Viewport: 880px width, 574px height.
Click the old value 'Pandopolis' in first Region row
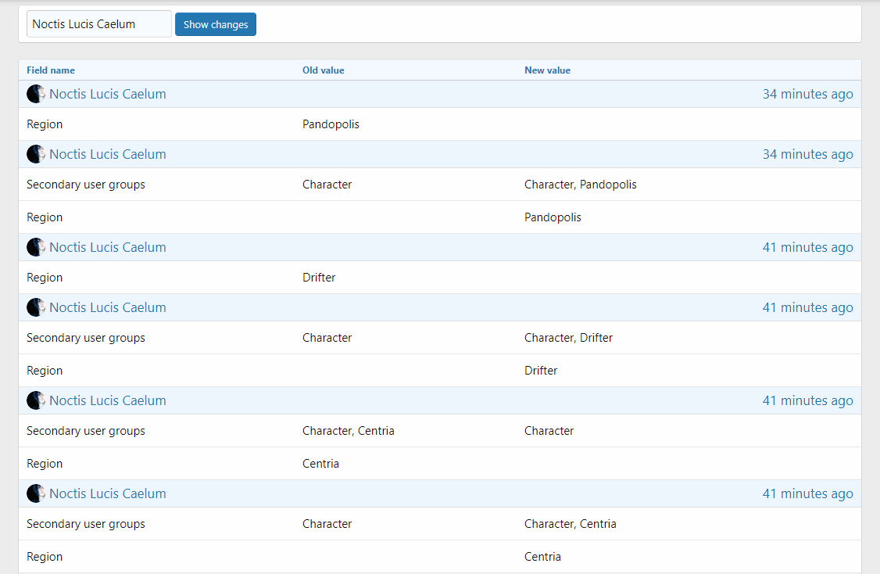331,124
